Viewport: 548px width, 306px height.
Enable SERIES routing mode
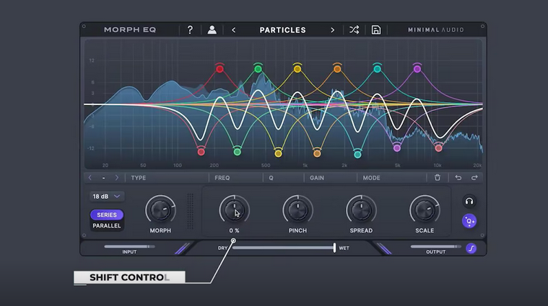107,215
